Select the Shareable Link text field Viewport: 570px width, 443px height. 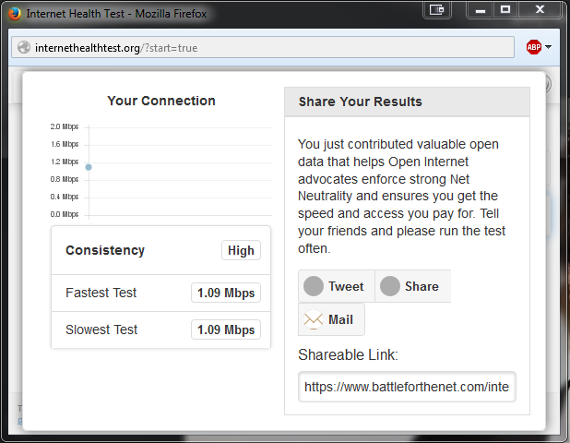(x=407, y=387)
